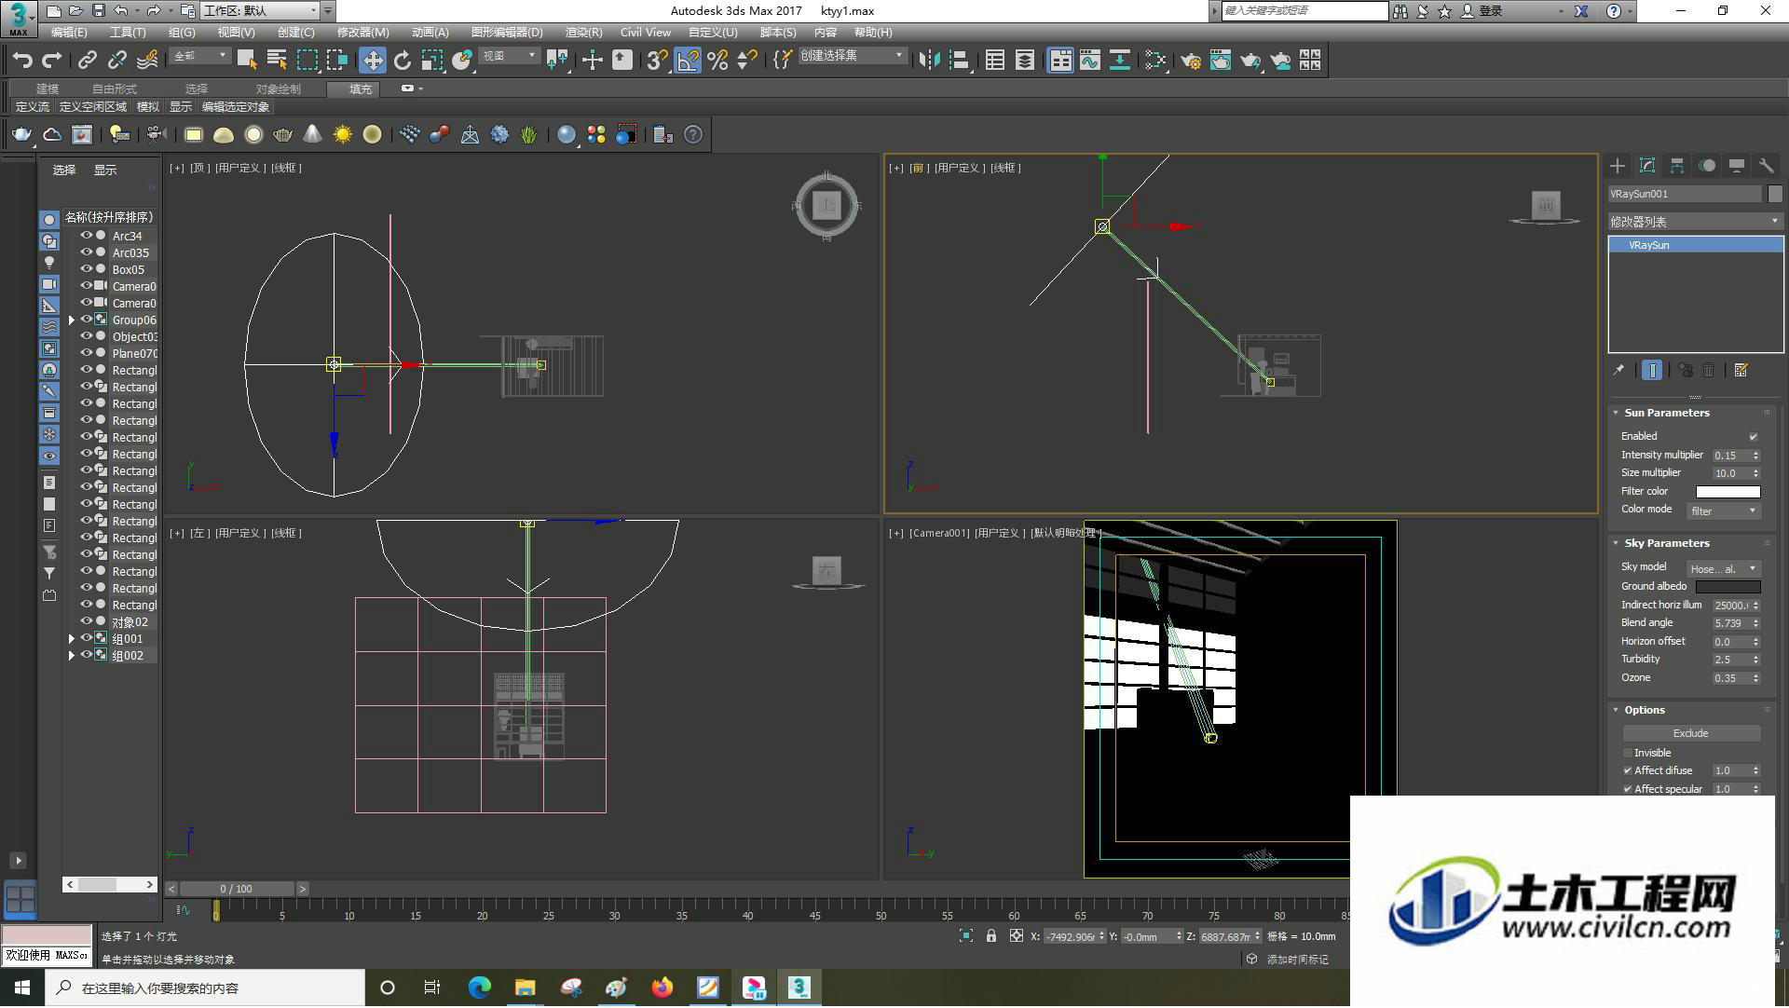This screenshot has height=1008, width=1789.
Task: Activate the Select and Rotate tool
Action: point(403,61)
